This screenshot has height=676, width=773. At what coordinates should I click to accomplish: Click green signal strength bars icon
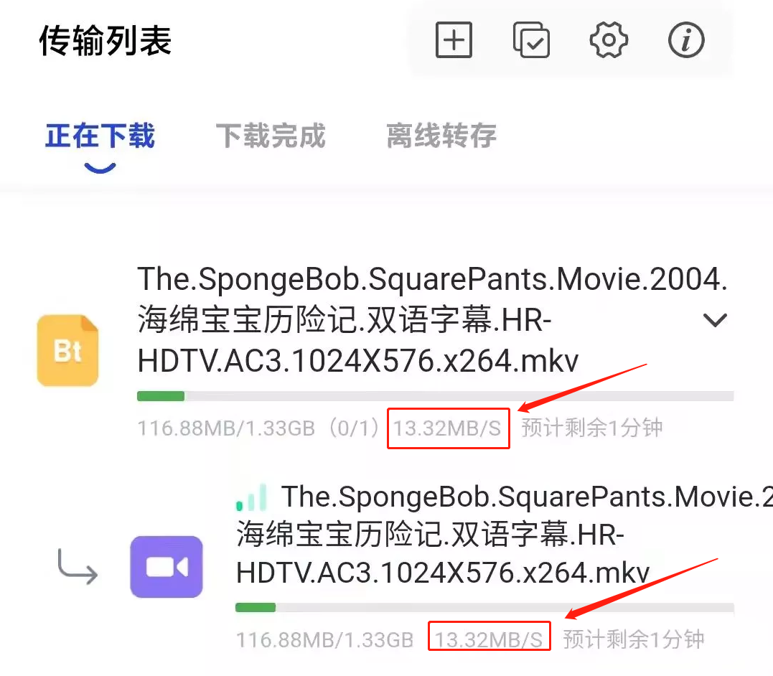[x=251, y=497]
